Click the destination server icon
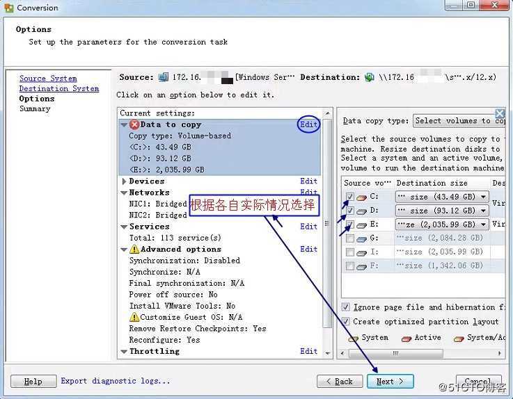Image resolution: width=513 pixels, height=399 pixels. pyautogui.click(x=370, y=77)
